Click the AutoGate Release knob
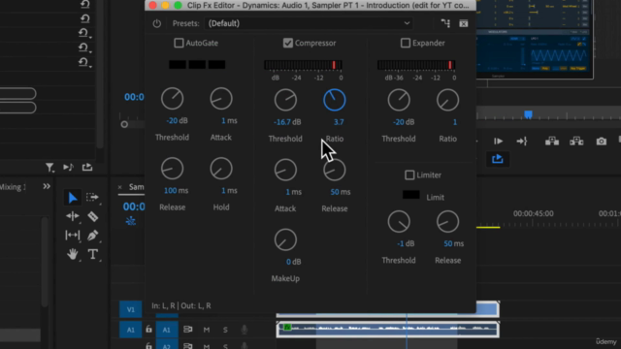 pos(173,169)
